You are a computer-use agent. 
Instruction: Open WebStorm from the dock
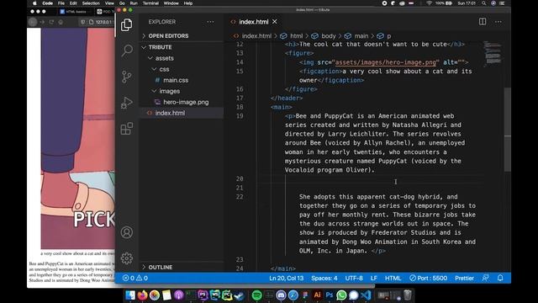pos(215,295)
